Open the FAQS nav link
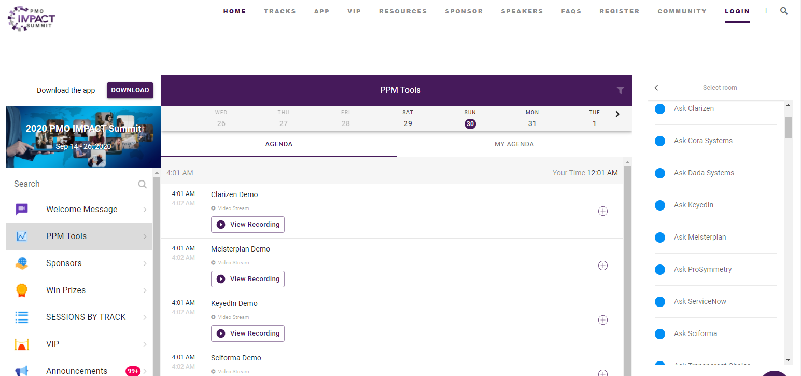801x376 pixels. pos(571,11)
